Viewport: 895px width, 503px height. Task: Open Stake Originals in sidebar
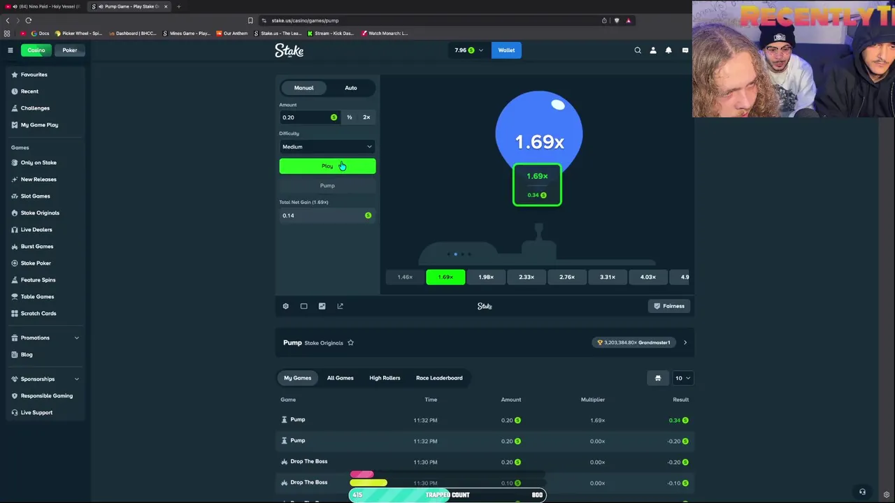pos(40,212)
